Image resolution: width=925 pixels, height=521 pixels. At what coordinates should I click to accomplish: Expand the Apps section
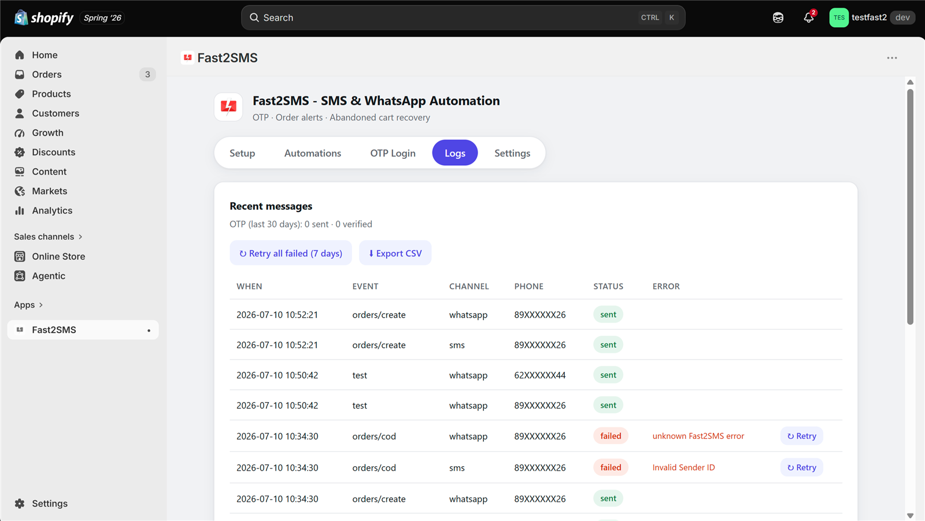pos(29,305)
